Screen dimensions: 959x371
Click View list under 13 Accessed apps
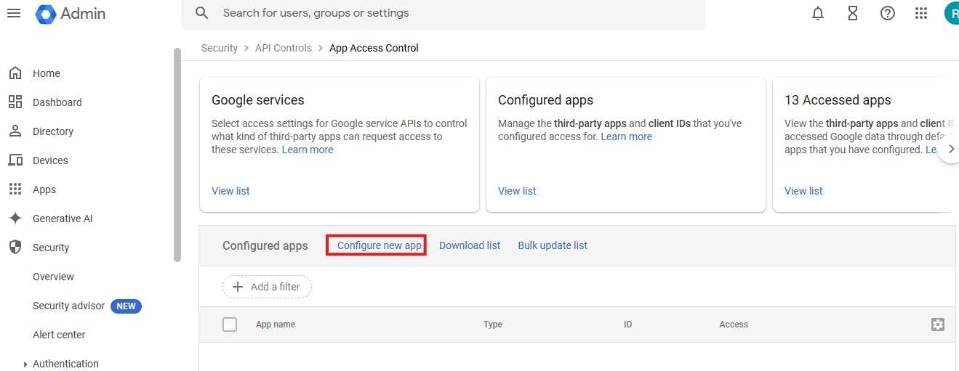coord(803,191)
